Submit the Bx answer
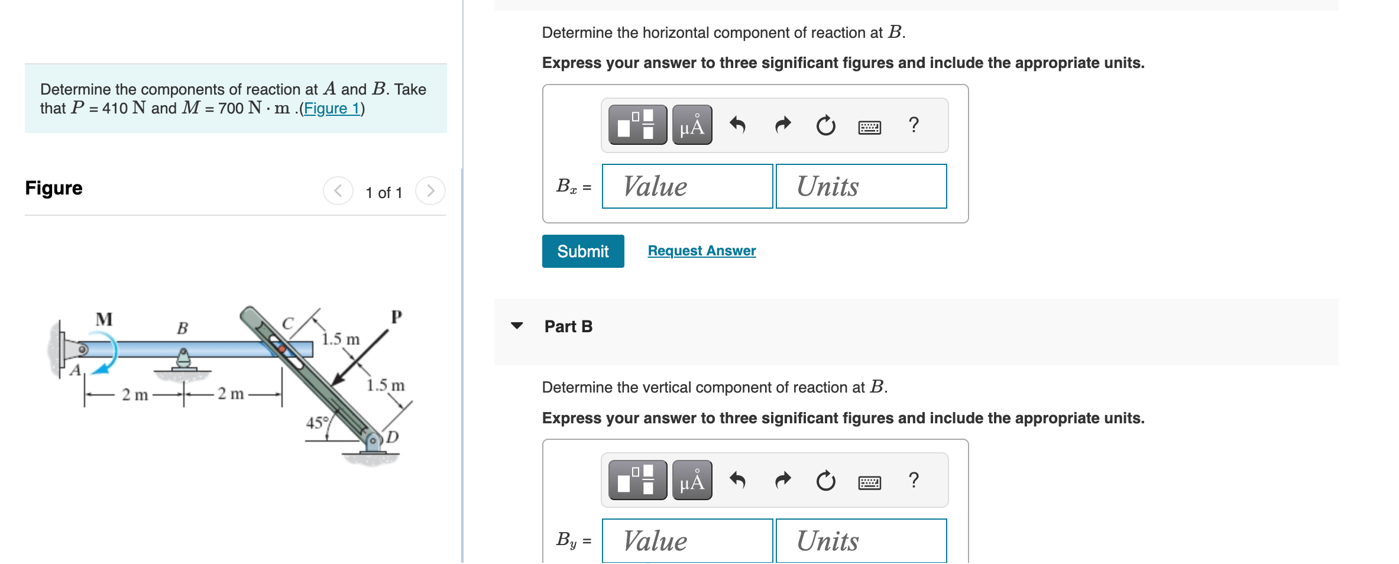 tap(582, 251)
